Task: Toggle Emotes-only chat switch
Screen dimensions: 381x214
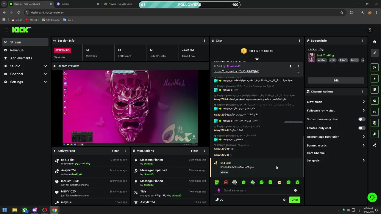Action: pyautogui.click(x=362, y=128)
